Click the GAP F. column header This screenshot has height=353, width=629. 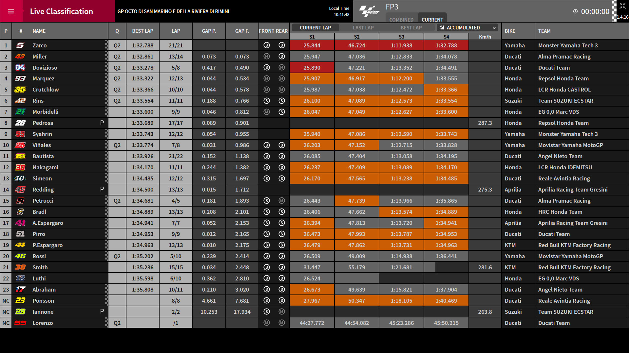tap(242, 31)
